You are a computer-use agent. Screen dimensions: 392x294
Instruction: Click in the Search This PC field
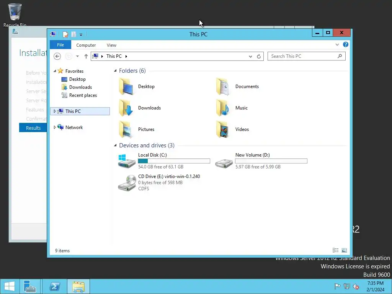pos(307,56)
